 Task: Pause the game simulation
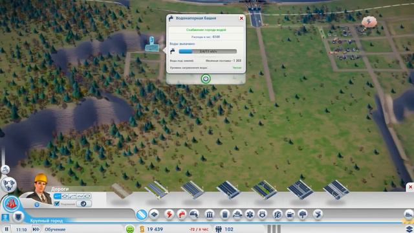[6, 229]
